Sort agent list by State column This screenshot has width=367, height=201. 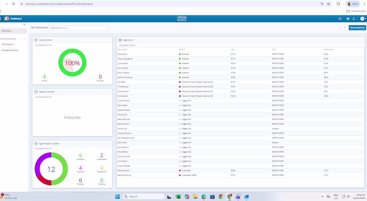pos(181,50)
